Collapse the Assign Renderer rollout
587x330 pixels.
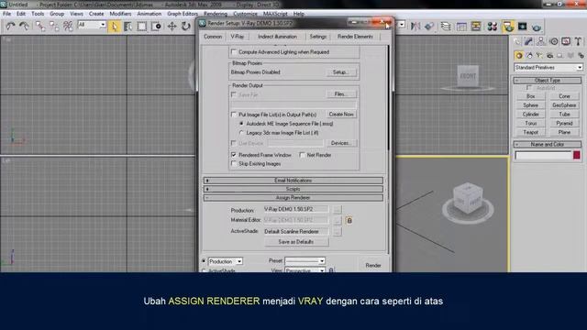[x=293, y=198]
